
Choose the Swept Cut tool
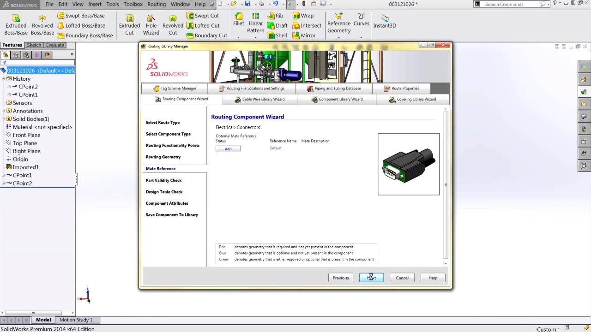[202, 16]
